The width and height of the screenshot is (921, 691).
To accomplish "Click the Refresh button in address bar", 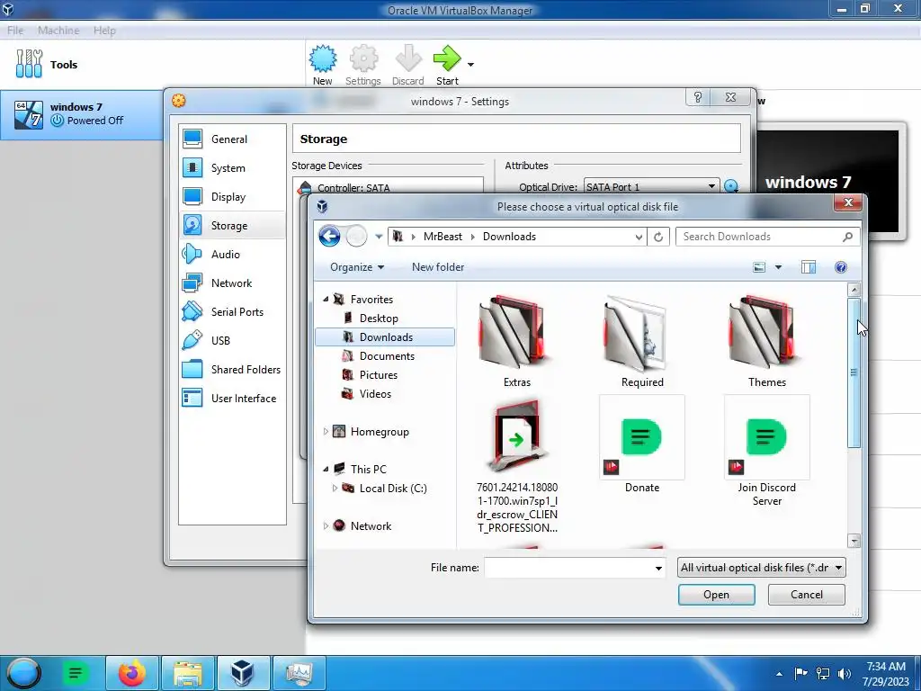I will 658,237.
